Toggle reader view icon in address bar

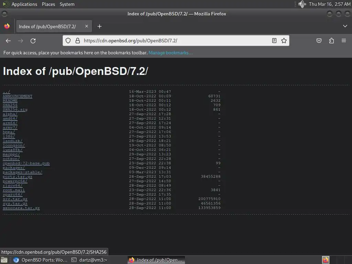click(274, 41)
